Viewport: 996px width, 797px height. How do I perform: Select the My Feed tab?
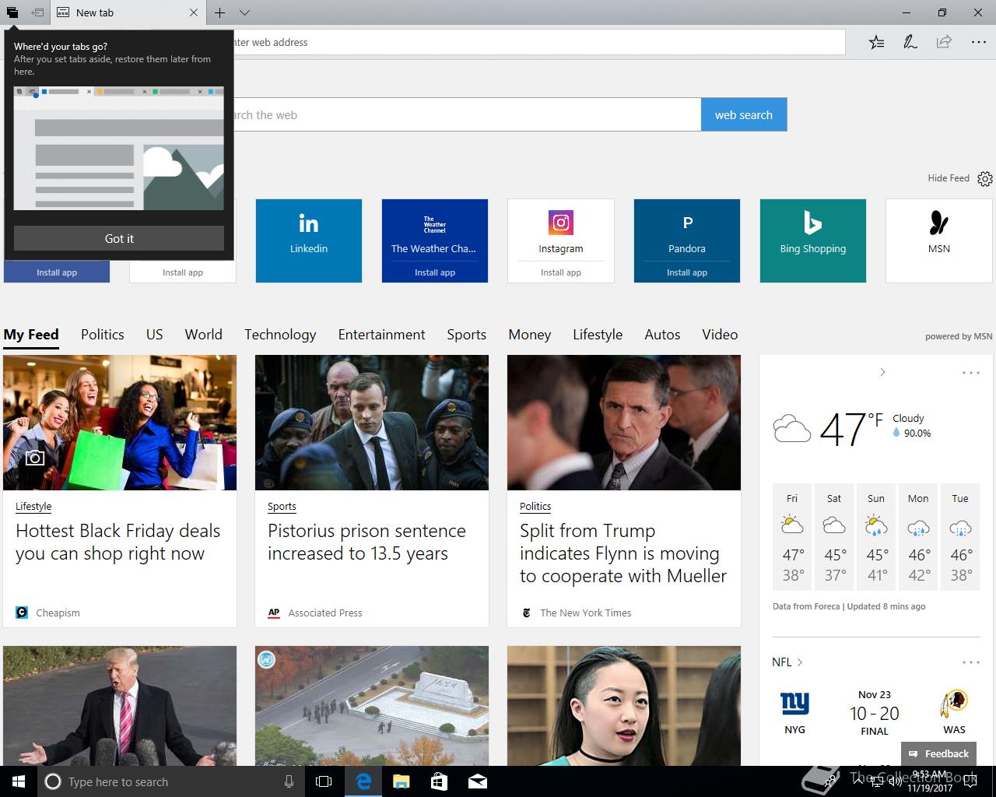(31, 335)
